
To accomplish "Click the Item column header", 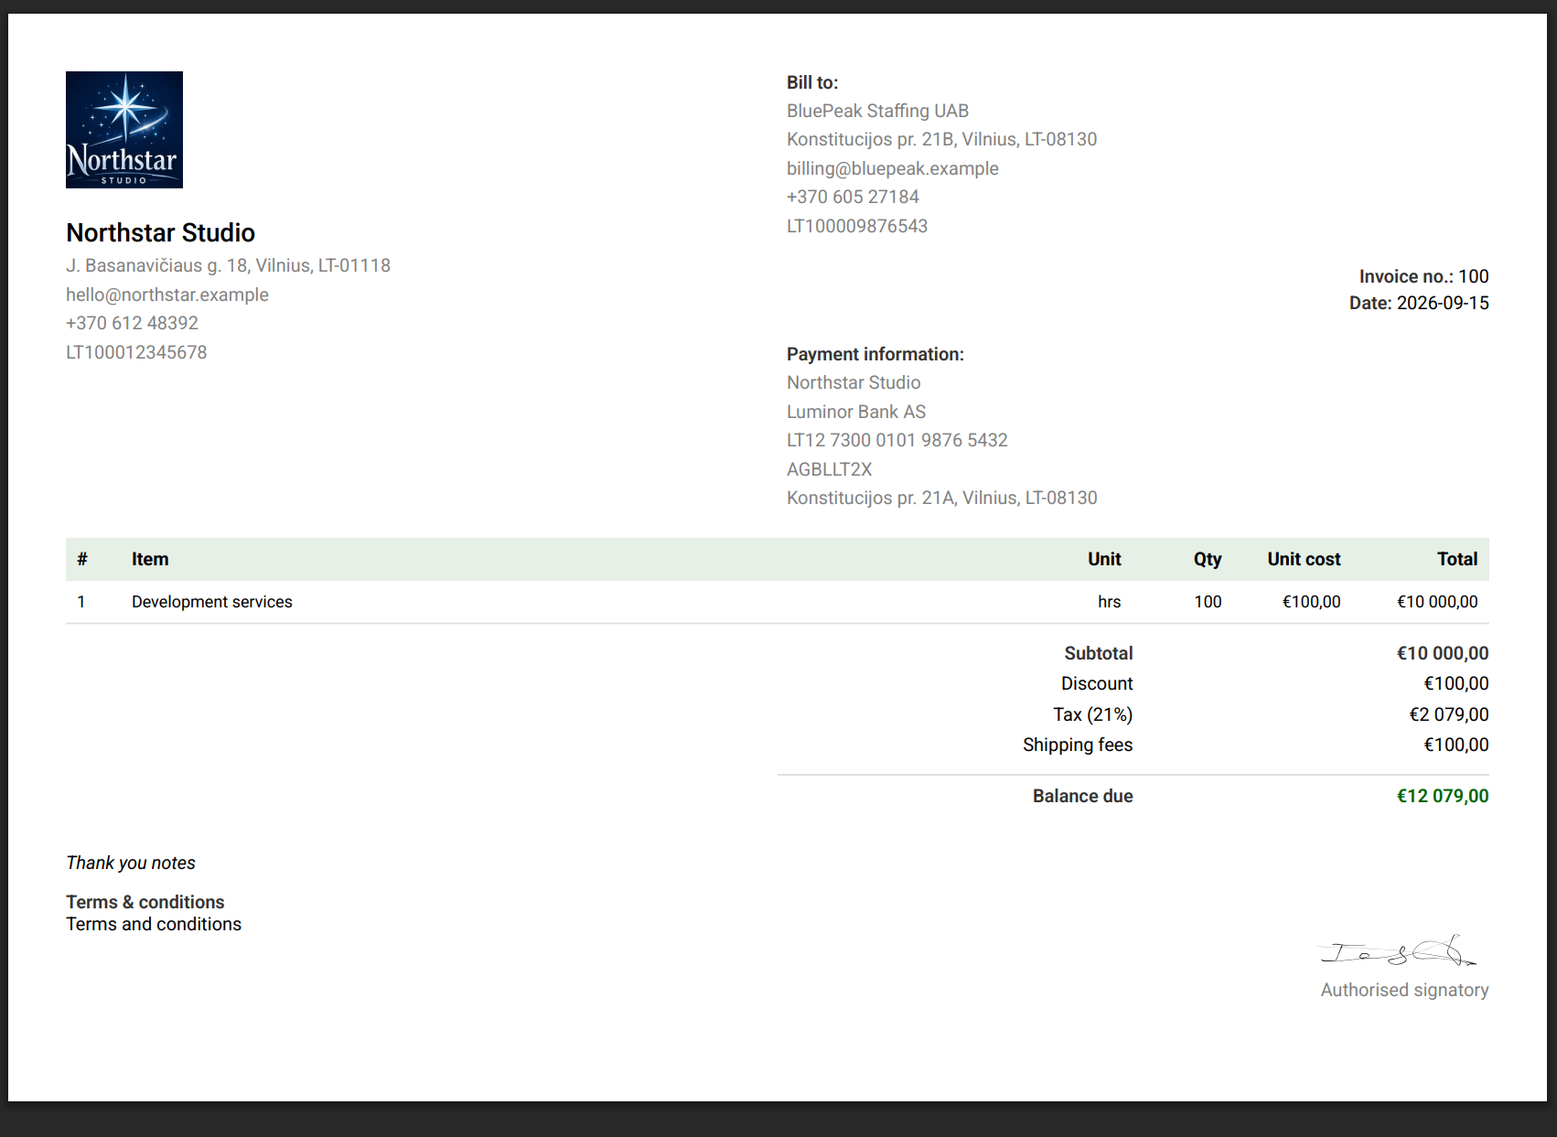I will tap(150, 559).
